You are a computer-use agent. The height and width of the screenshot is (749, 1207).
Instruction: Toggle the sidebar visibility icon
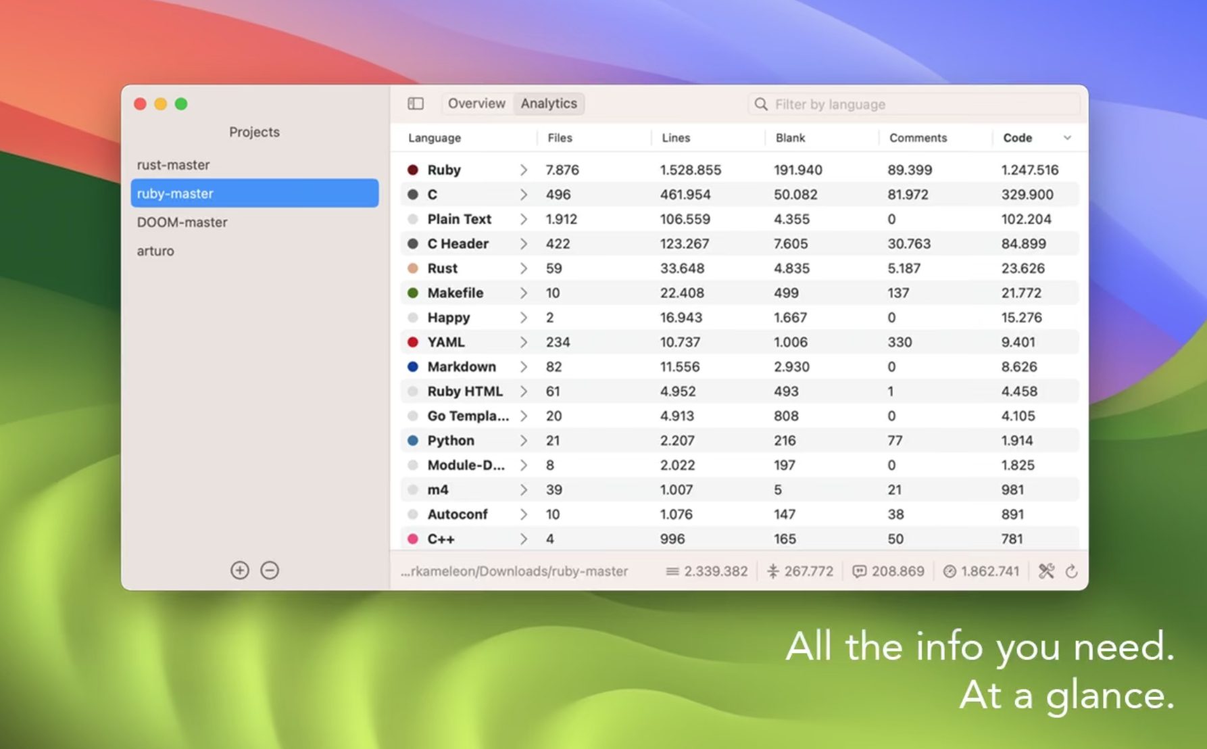[416, 103]
